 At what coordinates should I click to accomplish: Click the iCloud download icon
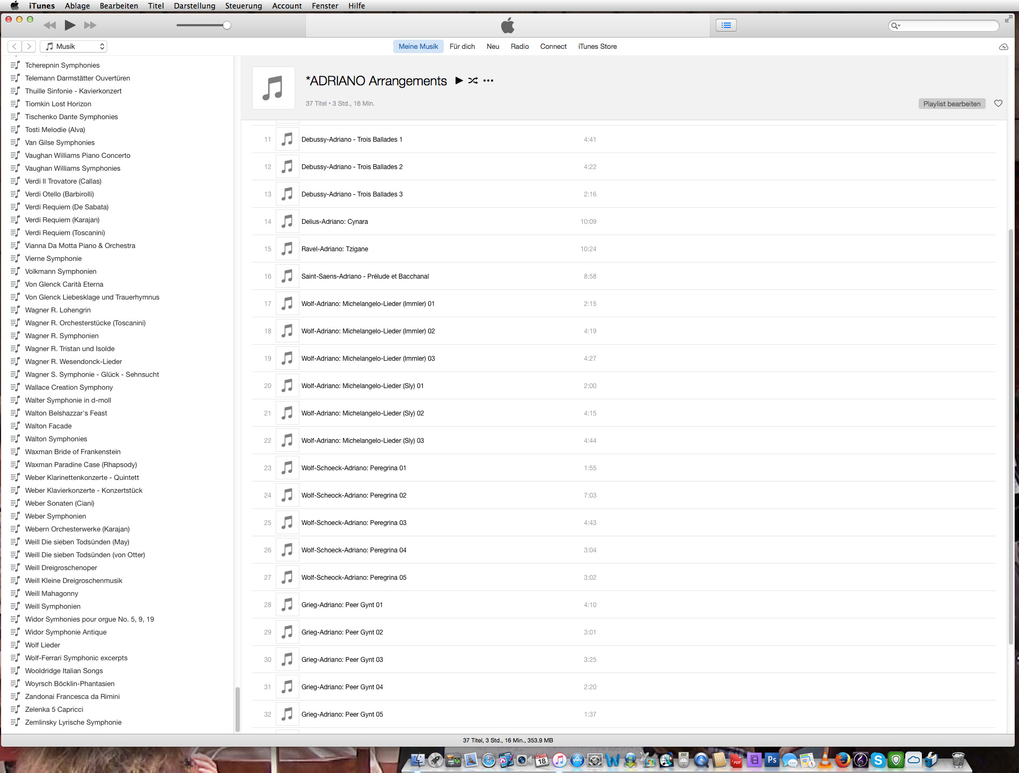1003,47
